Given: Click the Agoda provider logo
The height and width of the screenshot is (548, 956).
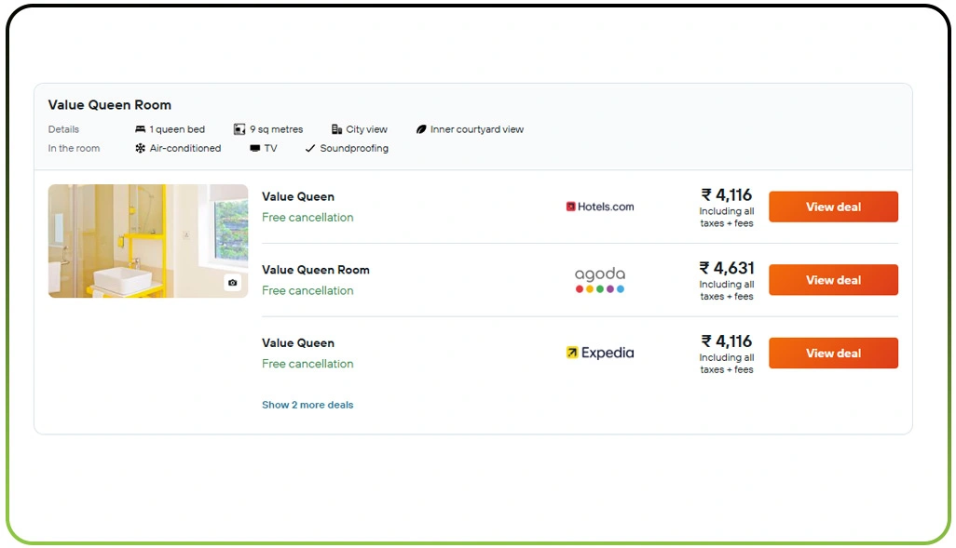Looking at the screenshot, I should (599, 277).
